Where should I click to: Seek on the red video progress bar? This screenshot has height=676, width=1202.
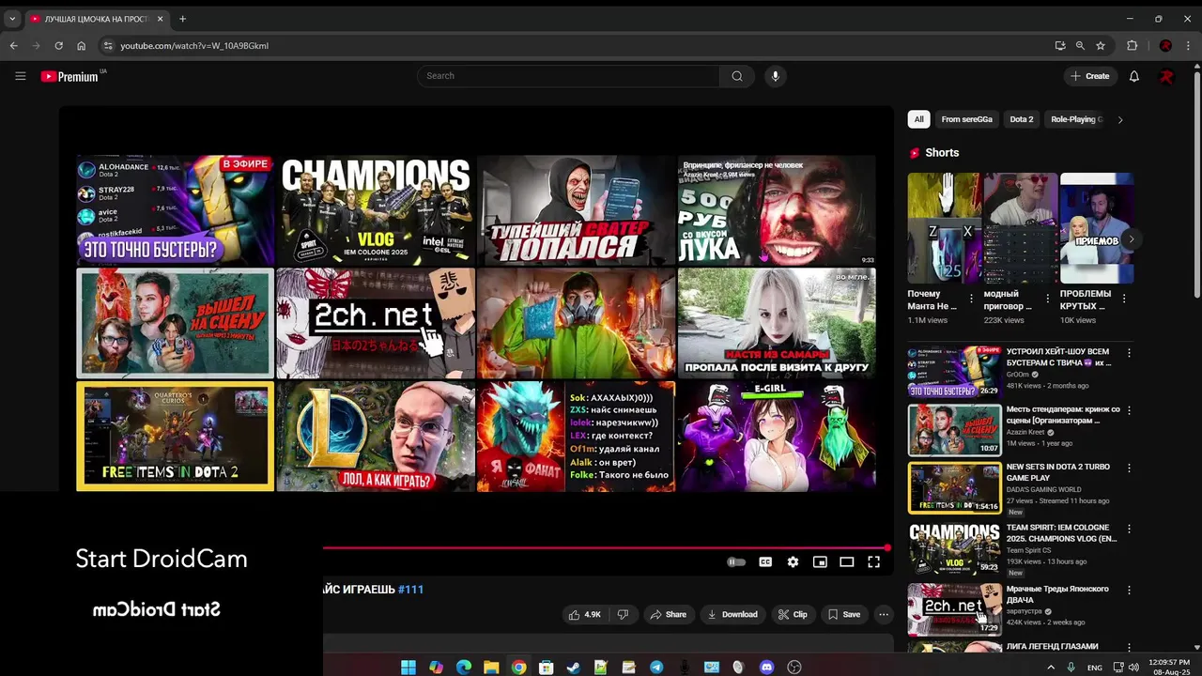click(x=606, y=547)
